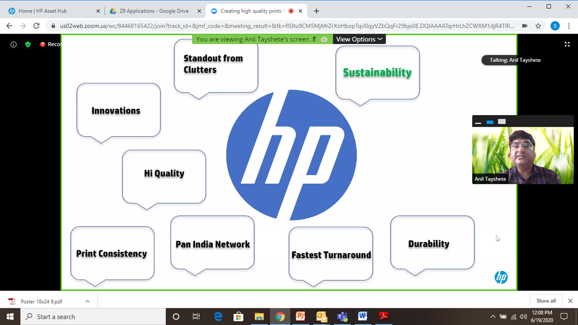Open the Wi-Fi network tray icon
This screenshot has width=578, height=325.
(513, 317)
